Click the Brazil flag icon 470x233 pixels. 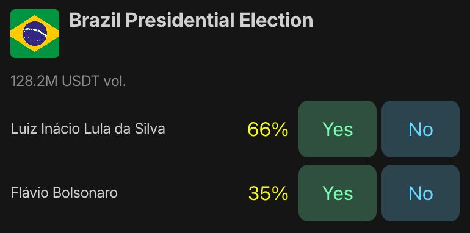35,34
